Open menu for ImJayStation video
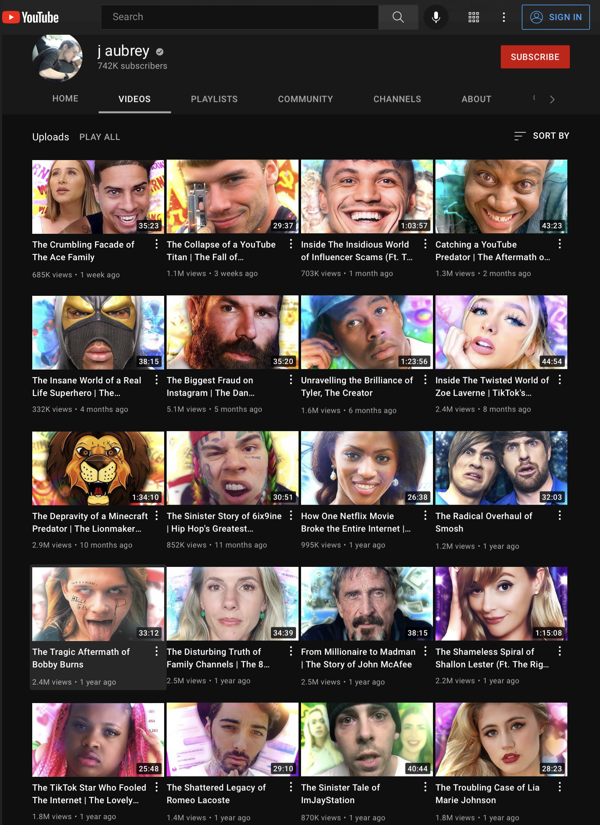Viewport: 600px width, 825px height. [425, 787]
